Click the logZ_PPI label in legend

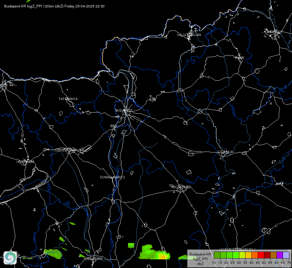(x=200, y=259)
